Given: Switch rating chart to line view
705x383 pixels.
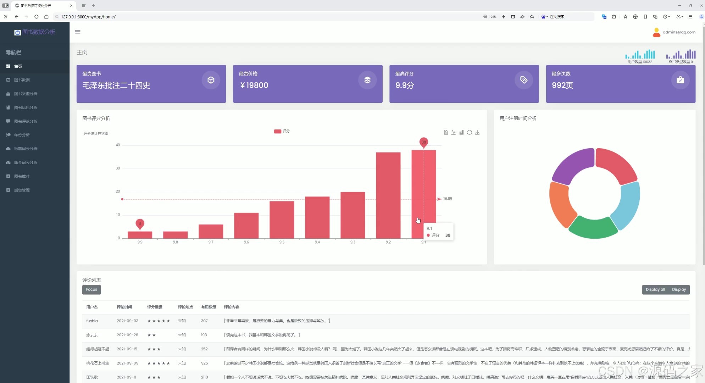Looking at the screenshot, I should (x=454, y=132).
